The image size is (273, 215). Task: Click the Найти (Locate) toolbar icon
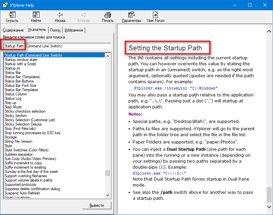(x=36, y=15)
